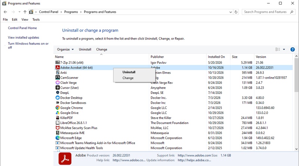Click the DeepL program icon
Image resolution: width=299 pixels, height=166 pixels.
point(58,93)
